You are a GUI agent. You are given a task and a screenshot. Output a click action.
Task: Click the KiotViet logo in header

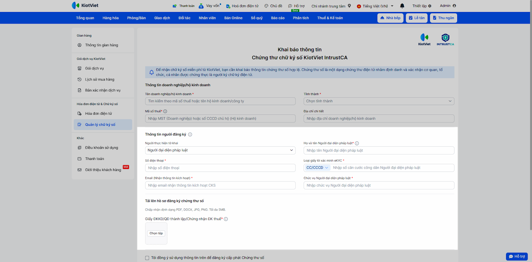[85, 5]
